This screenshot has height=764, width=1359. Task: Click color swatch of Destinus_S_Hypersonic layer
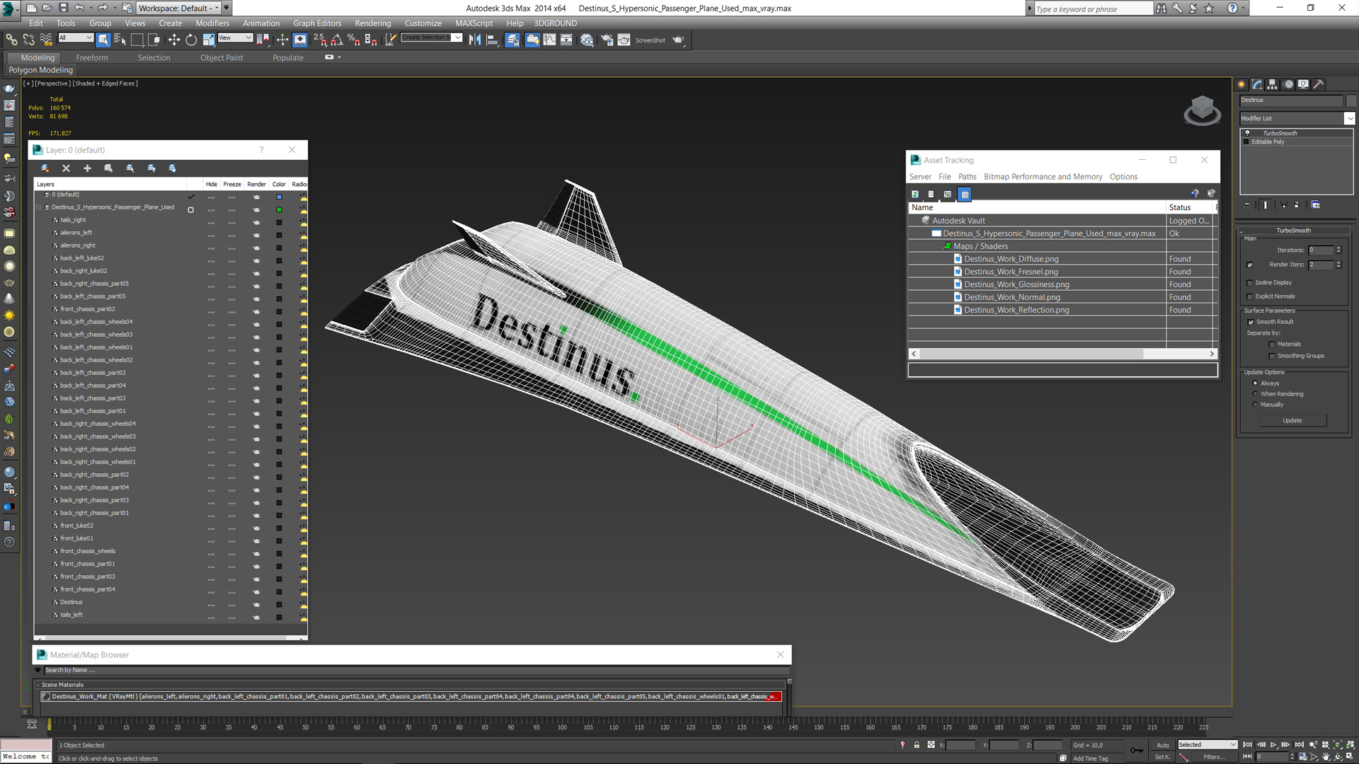click(279, 210)
